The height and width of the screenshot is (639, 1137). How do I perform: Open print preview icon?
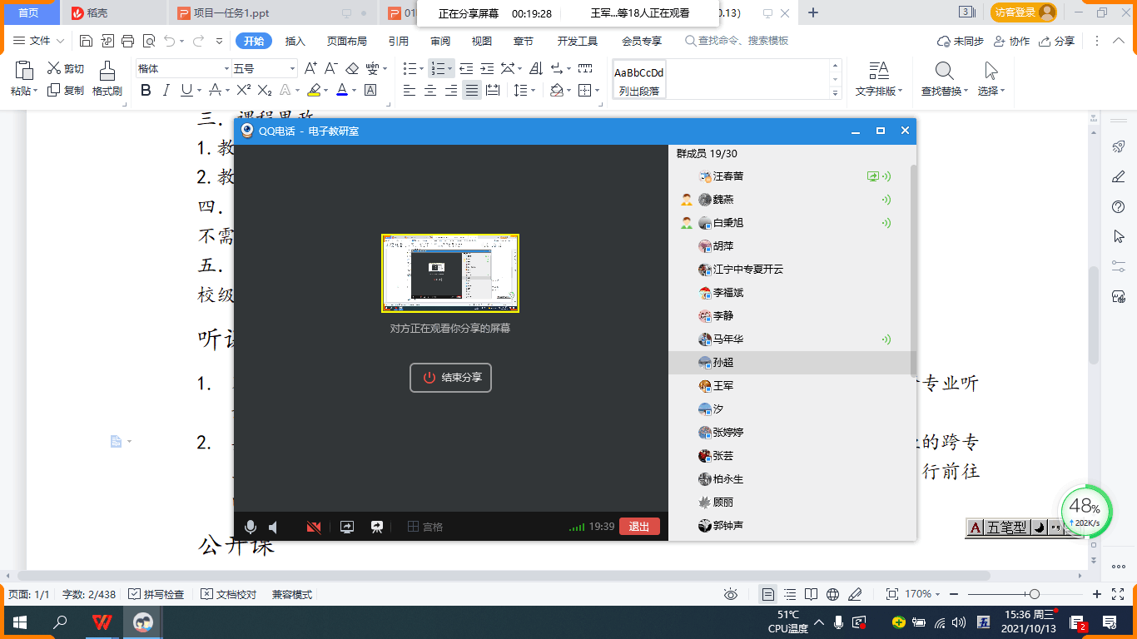(149, 41)
